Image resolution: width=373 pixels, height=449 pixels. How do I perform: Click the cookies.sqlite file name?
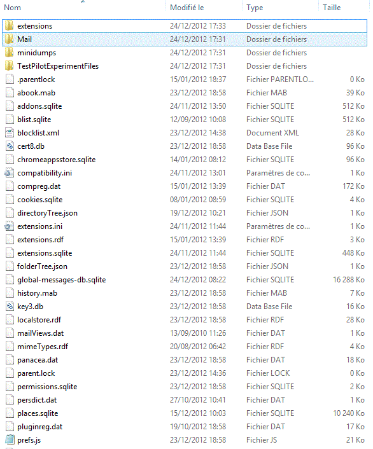point(40,200)
